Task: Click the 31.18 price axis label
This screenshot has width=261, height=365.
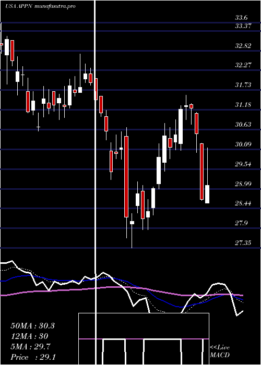Action: click(243, 105)
